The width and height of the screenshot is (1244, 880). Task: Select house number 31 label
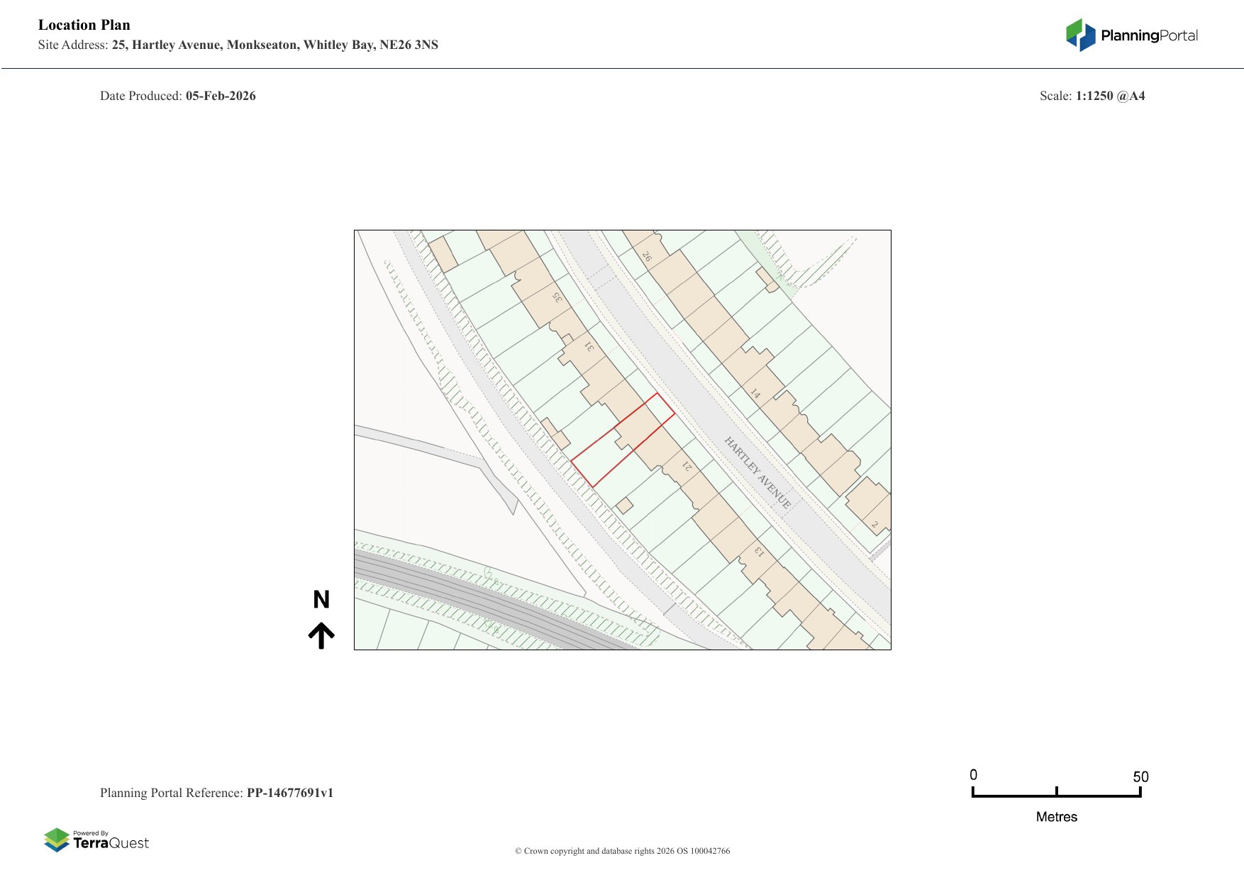(x=589, y=346)
